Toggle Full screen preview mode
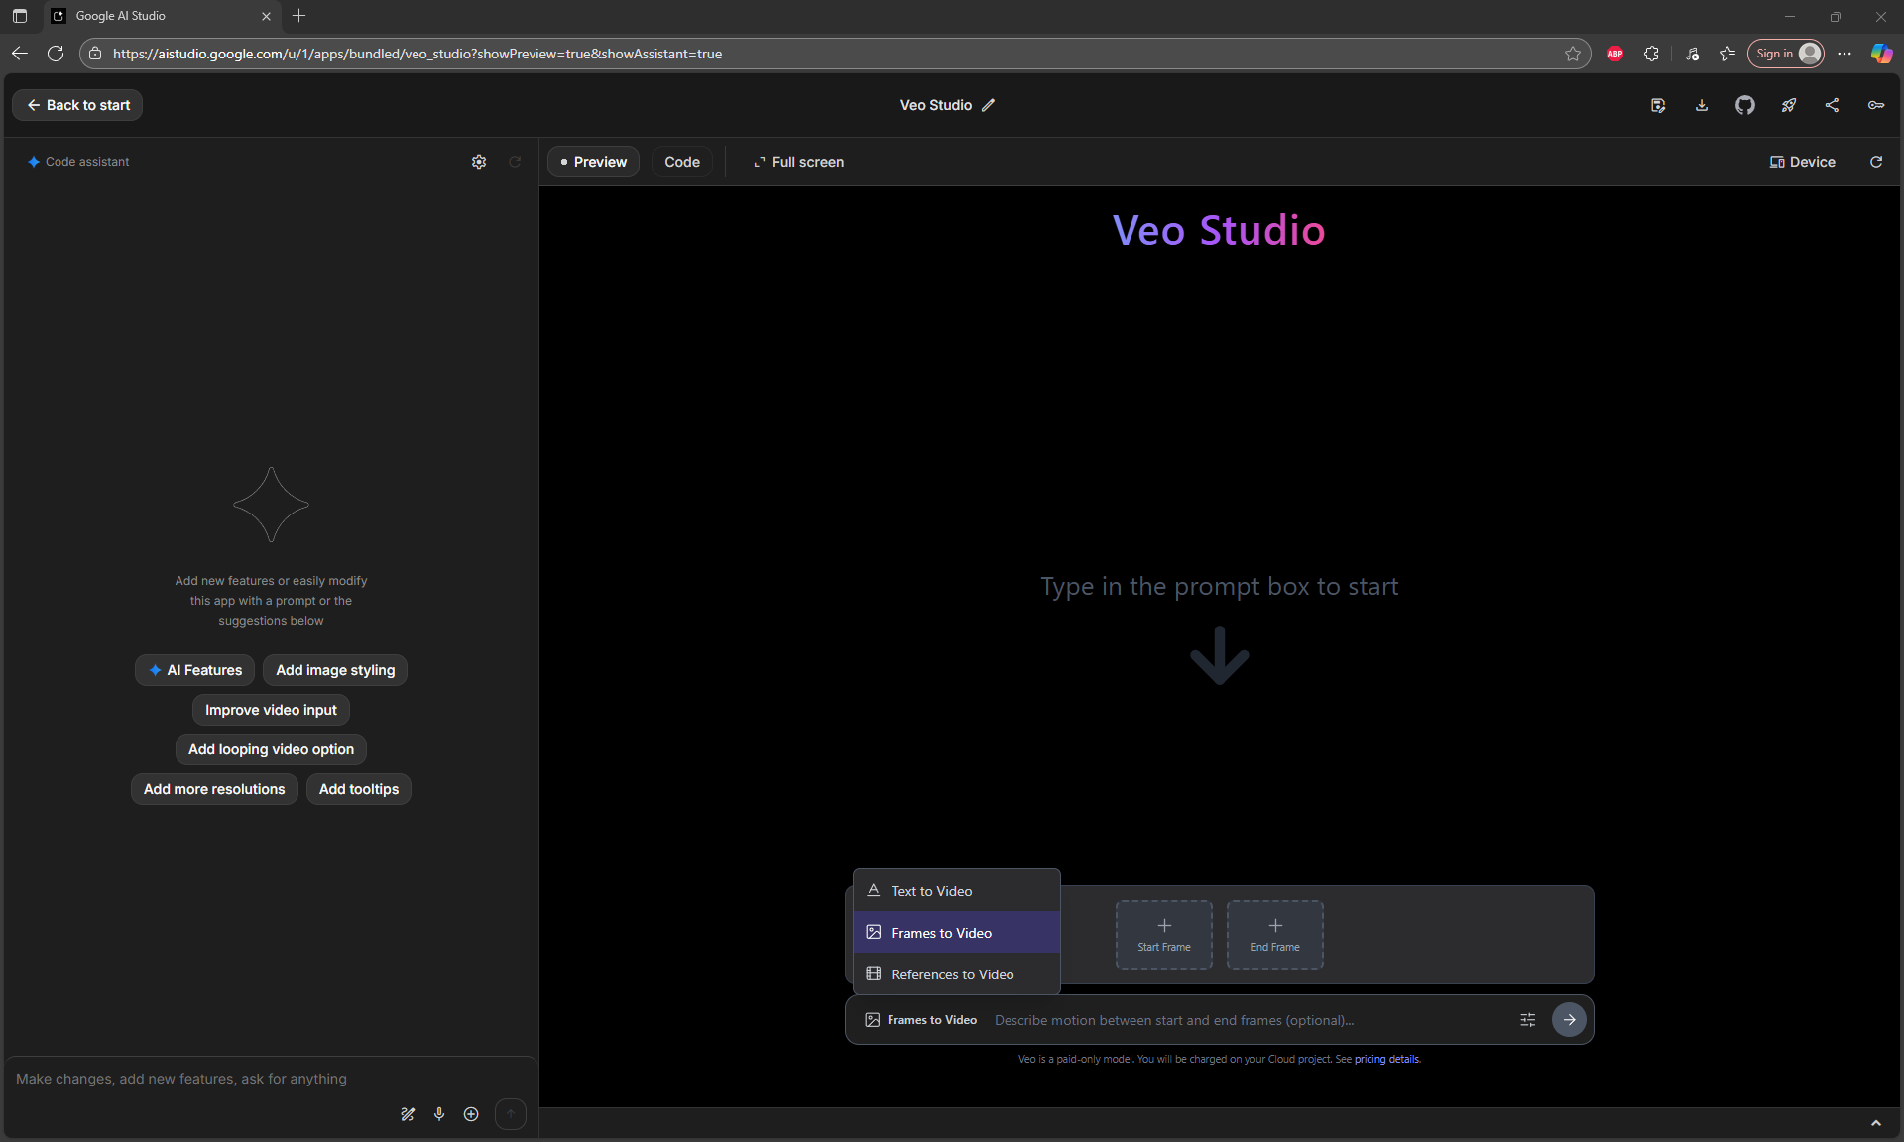Image resolution: width=1904 pixels, height=1142 pixels. click(798, 162)
